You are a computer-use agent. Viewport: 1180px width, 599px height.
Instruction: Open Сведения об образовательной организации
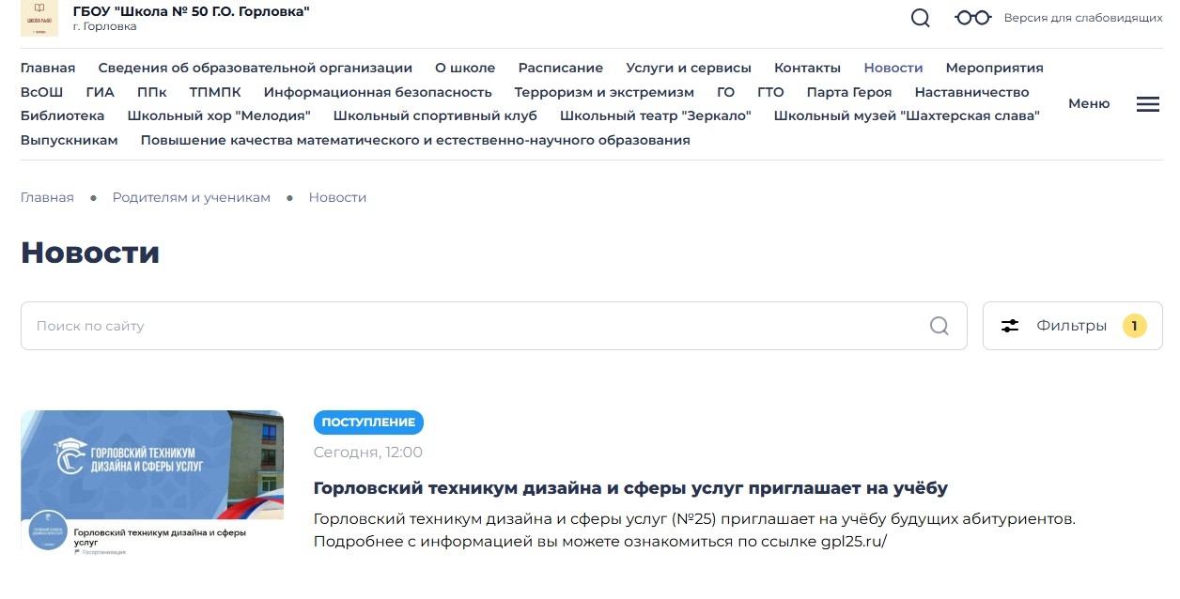coord(256,68)
